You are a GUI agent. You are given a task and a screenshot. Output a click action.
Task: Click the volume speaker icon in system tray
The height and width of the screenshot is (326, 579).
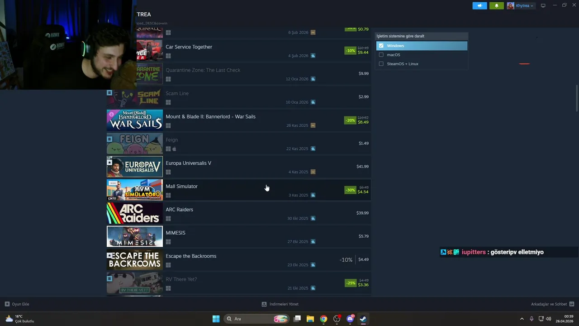point(548,319)
